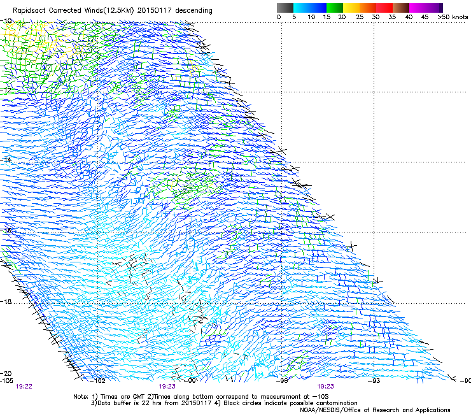Click the 'Rapidscat Corrected Winds(12.5KM)' title
Viewport: 471px width, 414px height.
(74, 11)
